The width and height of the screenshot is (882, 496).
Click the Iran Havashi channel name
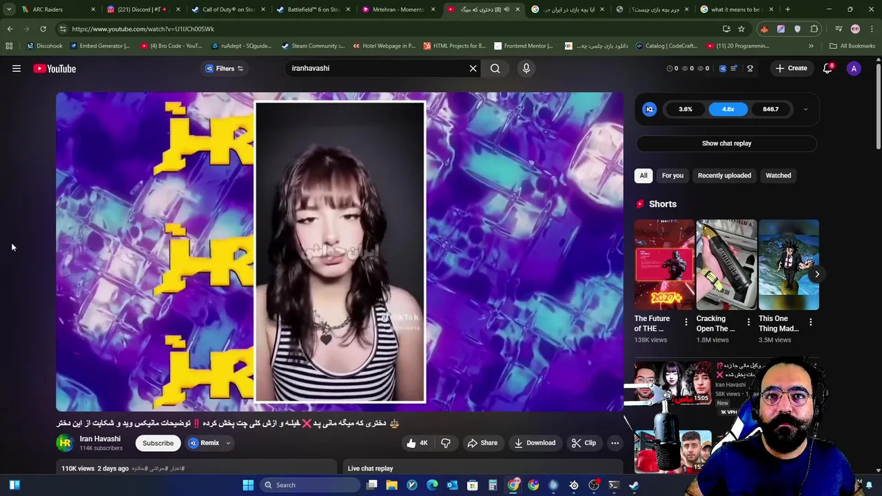(x=100, y=439)
